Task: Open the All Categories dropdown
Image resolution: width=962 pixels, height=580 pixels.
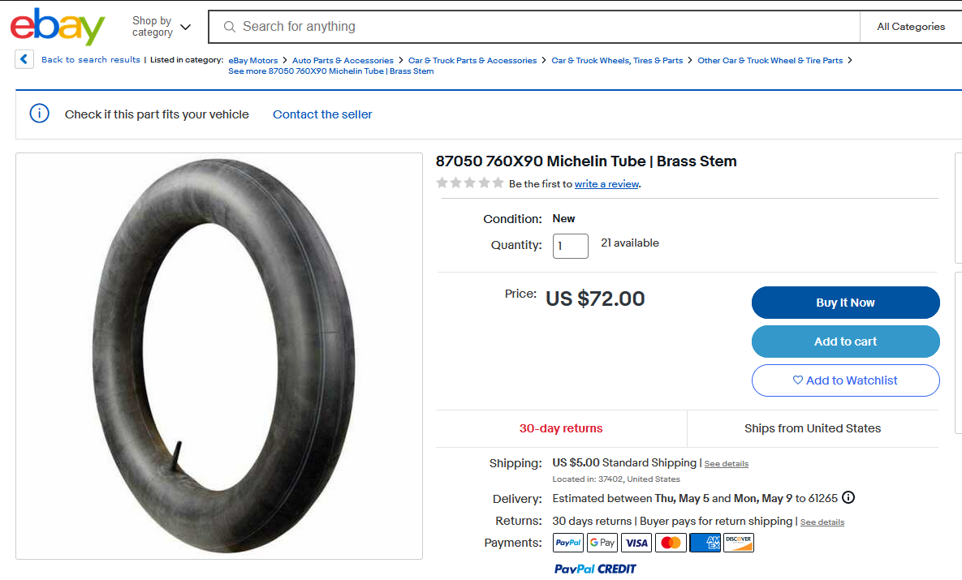Action: 911,27
